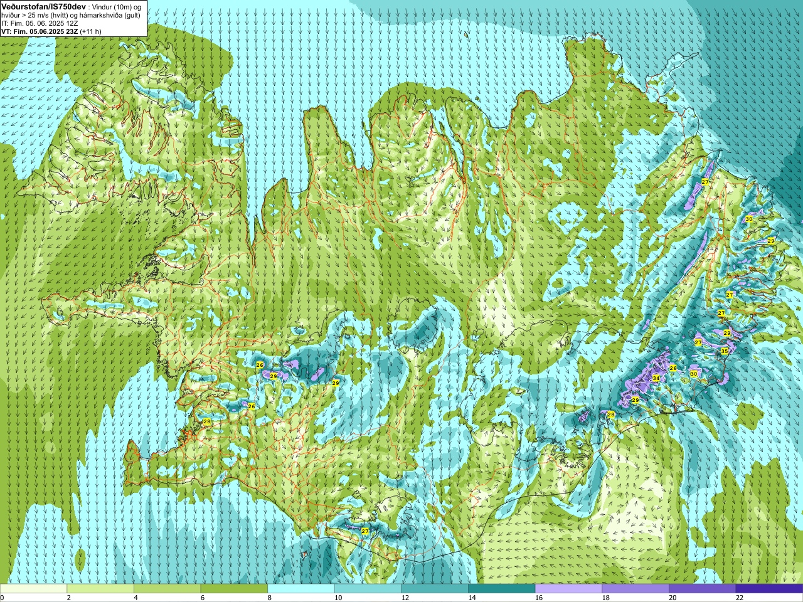Click the scale tick label 6
Screen dimensions: 803x602
click(x=203, y=598)
